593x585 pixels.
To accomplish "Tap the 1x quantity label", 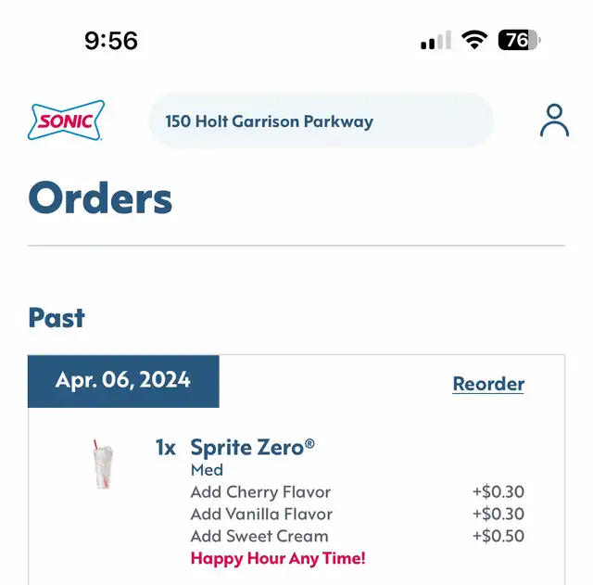I will [x=165, y=448].
